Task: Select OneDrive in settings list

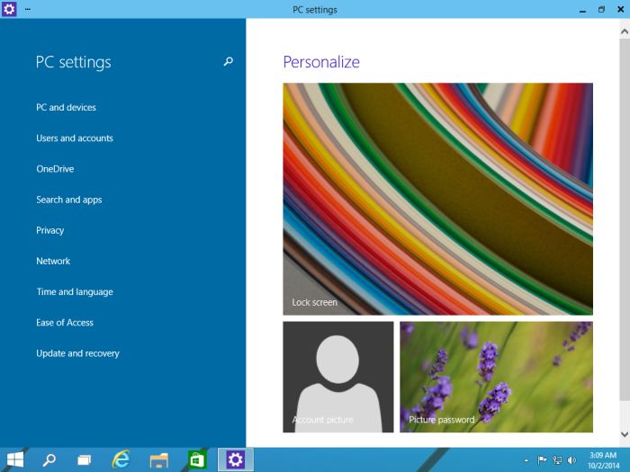Action: click(x=55, y=169)
